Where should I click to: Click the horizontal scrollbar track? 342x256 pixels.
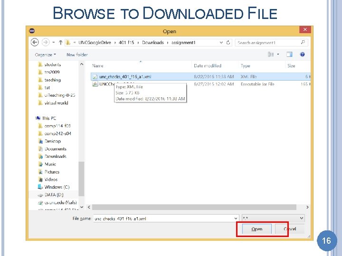pos(194,207)
